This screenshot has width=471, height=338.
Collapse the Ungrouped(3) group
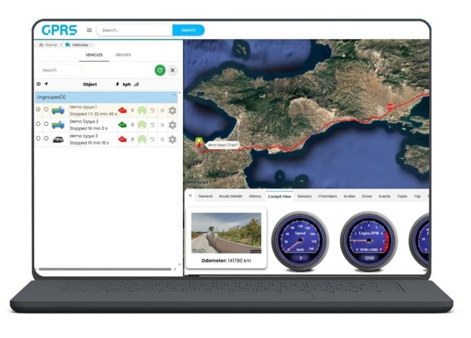click(x=174, y=95)
